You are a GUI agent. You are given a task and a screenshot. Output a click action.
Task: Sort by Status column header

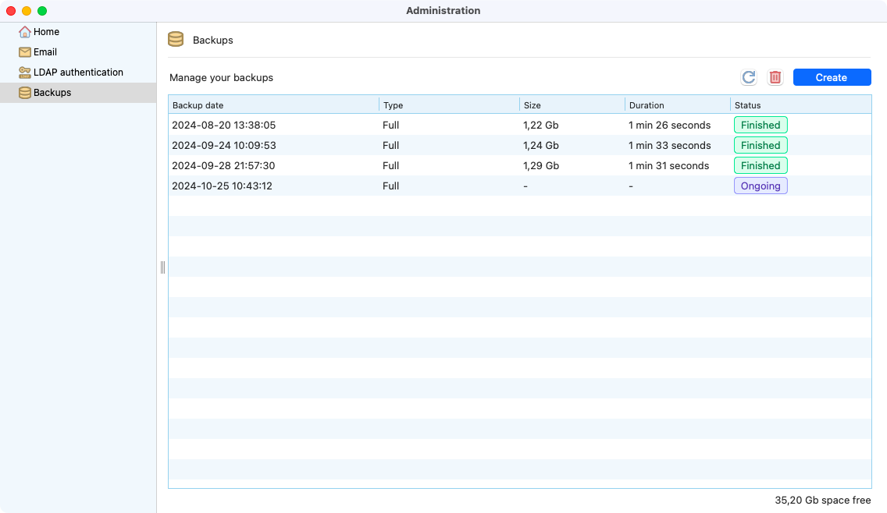(800, 105)
